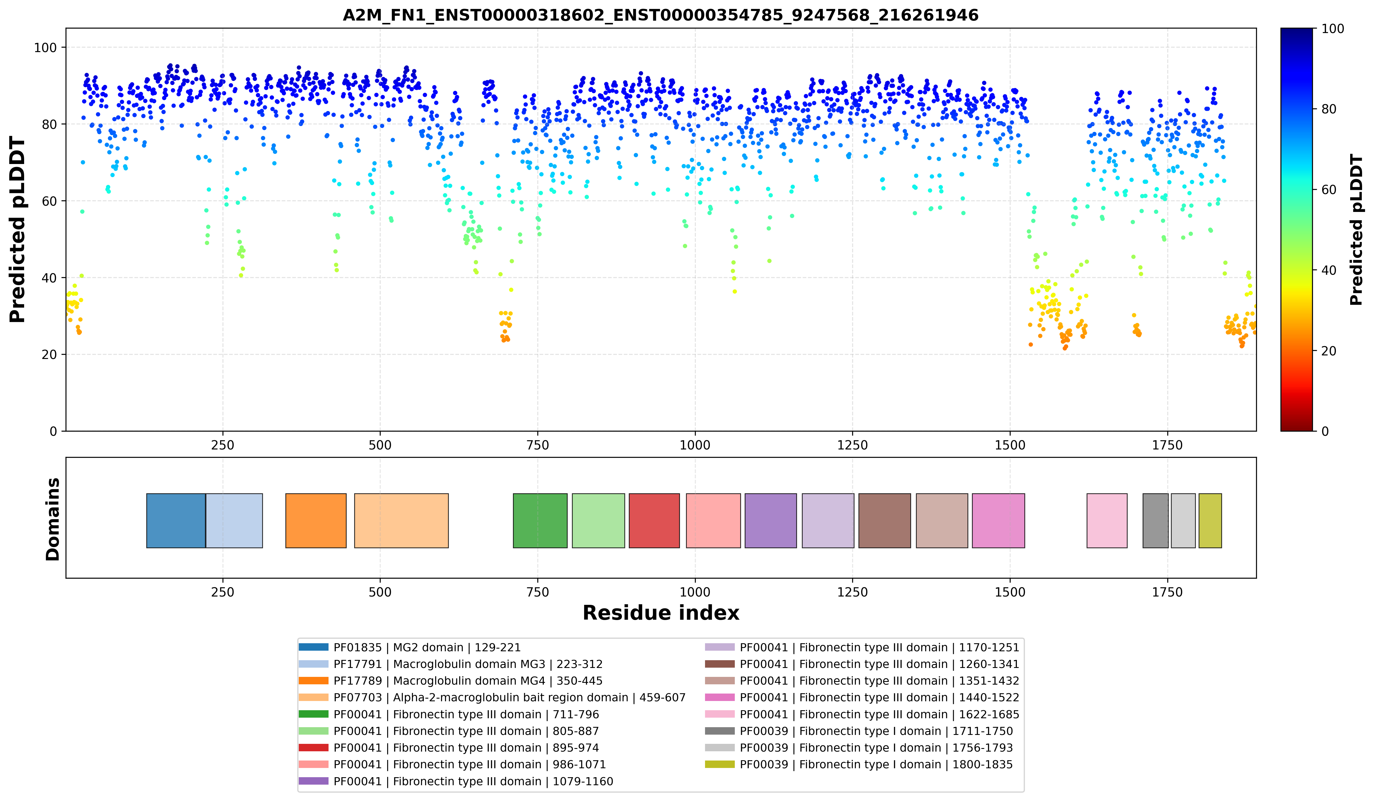Select the red Fibronectin type III block
The image size is (1374, 801).
tap(654, 520)
